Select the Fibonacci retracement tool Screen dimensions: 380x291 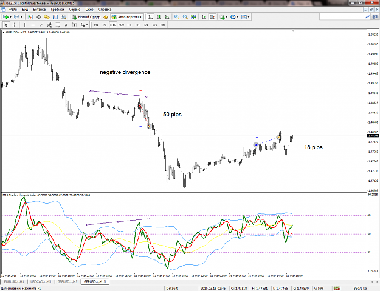tap(58, 25)
